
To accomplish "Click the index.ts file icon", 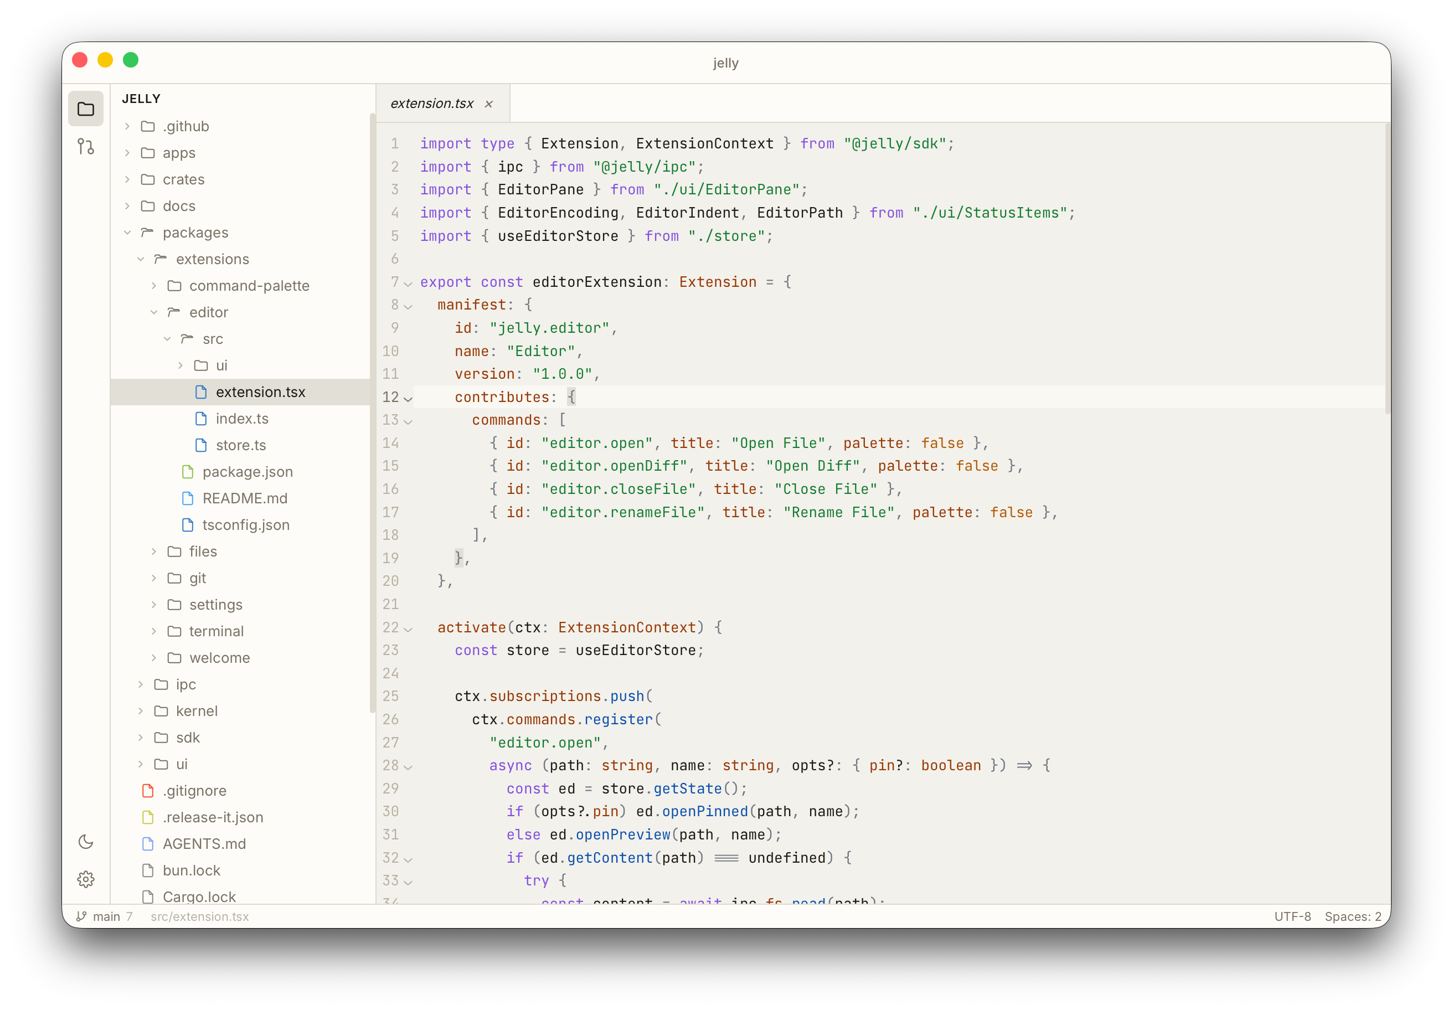I will pos(201,418).
